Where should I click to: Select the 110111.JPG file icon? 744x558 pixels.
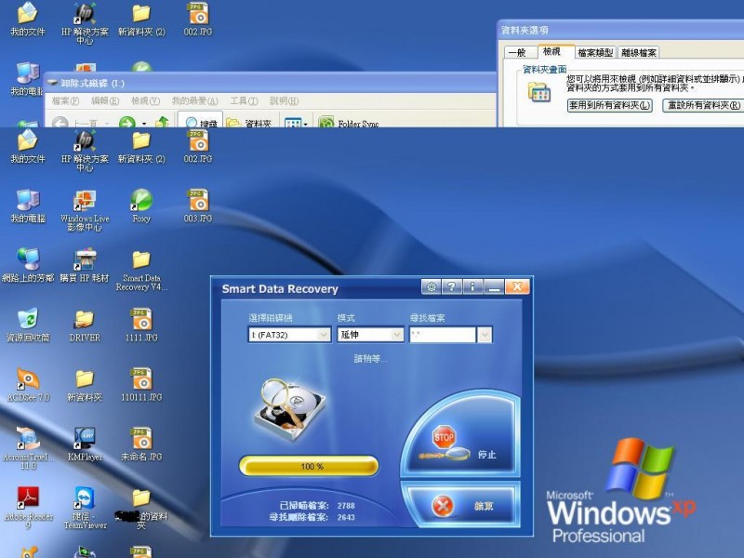[x=141, y=385]
